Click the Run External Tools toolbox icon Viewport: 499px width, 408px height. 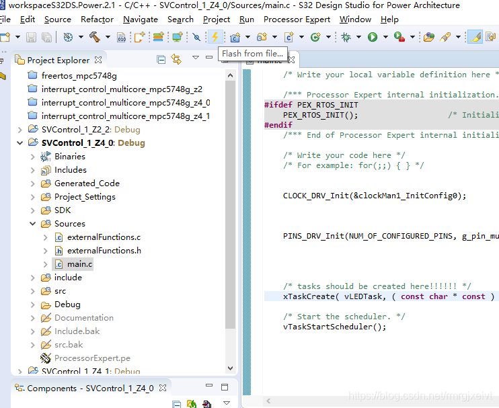coord(399,37)
